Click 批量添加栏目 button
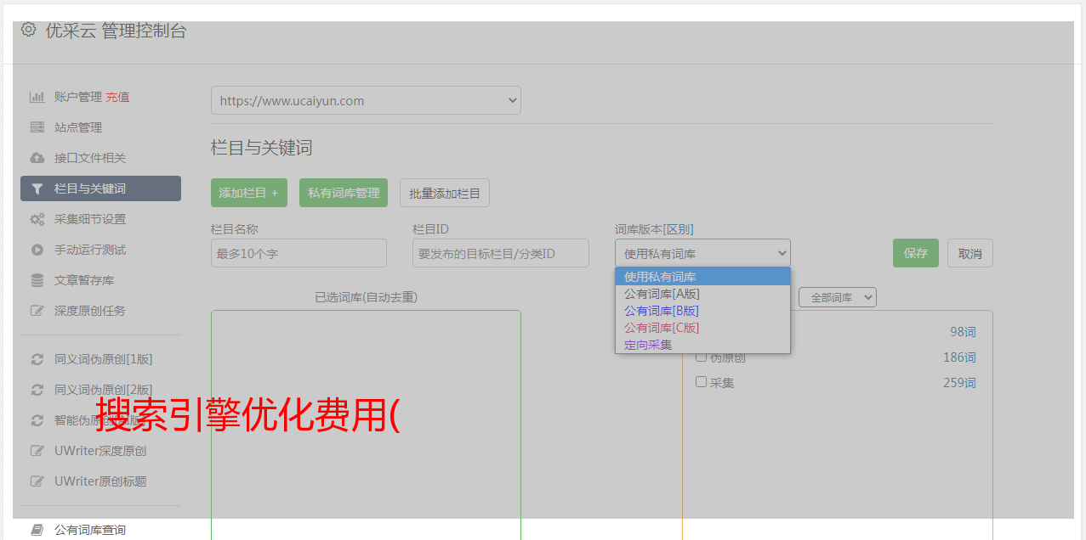Image resolution: width=1086 pixels, height=540 pixels. [445, 193]
